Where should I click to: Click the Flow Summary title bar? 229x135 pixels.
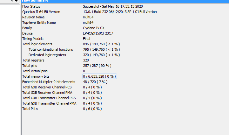click(x=125, y=1)
